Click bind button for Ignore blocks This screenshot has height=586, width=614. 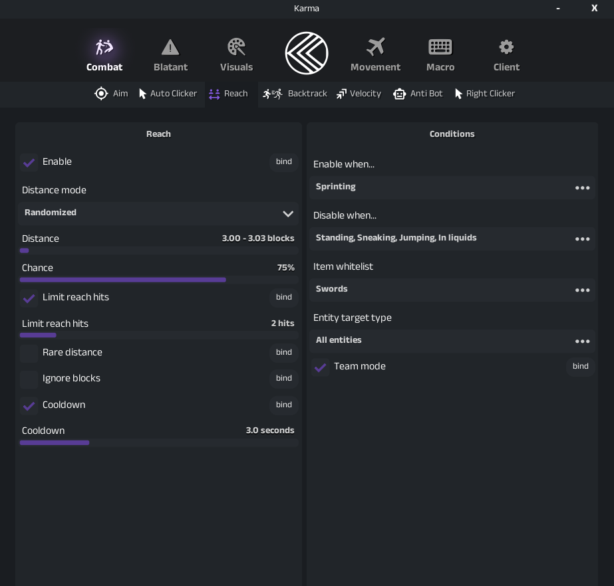(x=284, y=378)
